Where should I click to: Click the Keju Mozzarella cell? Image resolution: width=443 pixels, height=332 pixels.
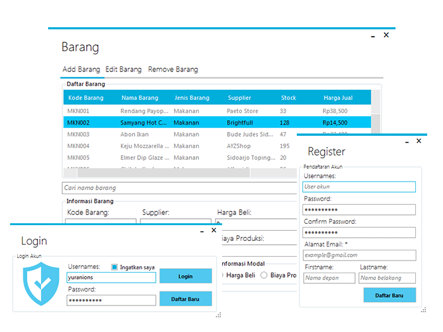pos(145,146)
